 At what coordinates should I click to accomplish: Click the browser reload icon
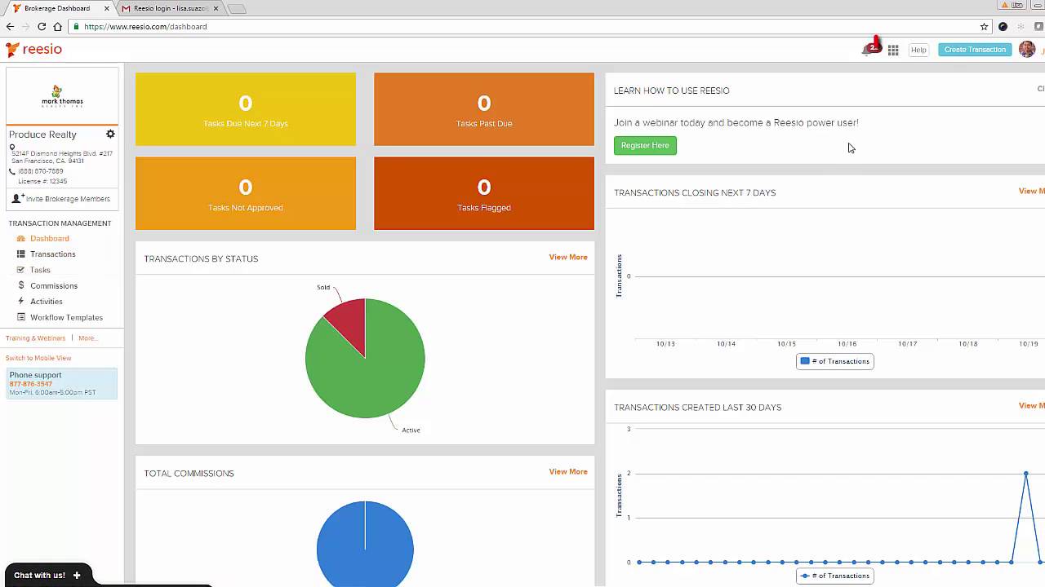[x=42, y=26]
